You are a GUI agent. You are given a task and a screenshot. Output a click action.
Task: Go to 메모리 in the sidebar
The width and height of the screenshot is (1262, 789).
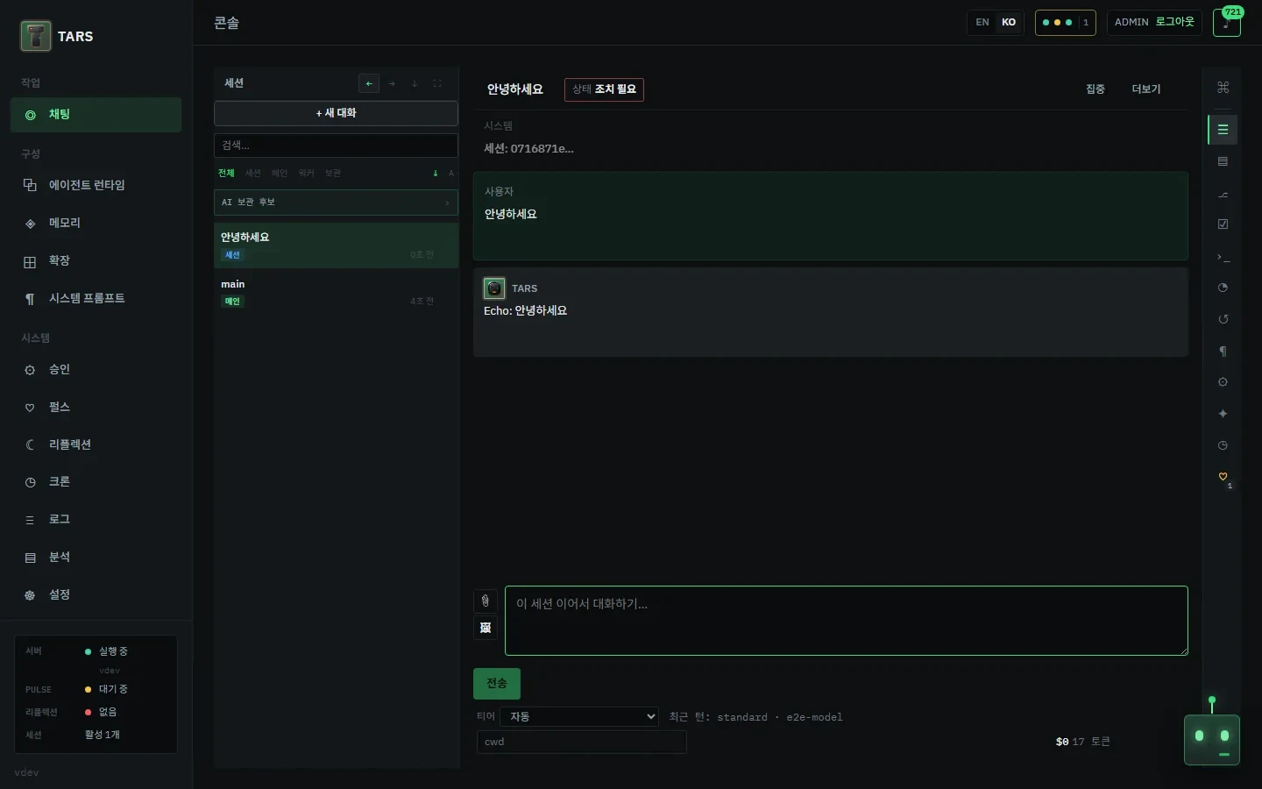(x=96, y=223)
